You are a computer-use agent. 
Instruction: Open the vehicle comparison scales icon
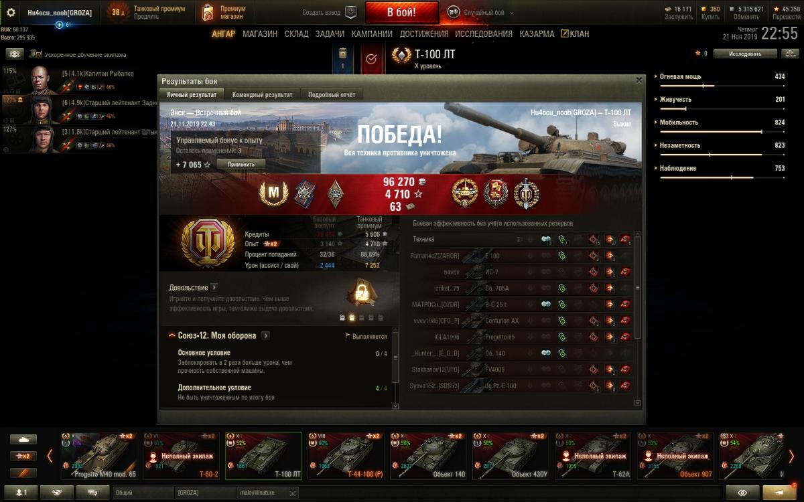pos(791,54)
